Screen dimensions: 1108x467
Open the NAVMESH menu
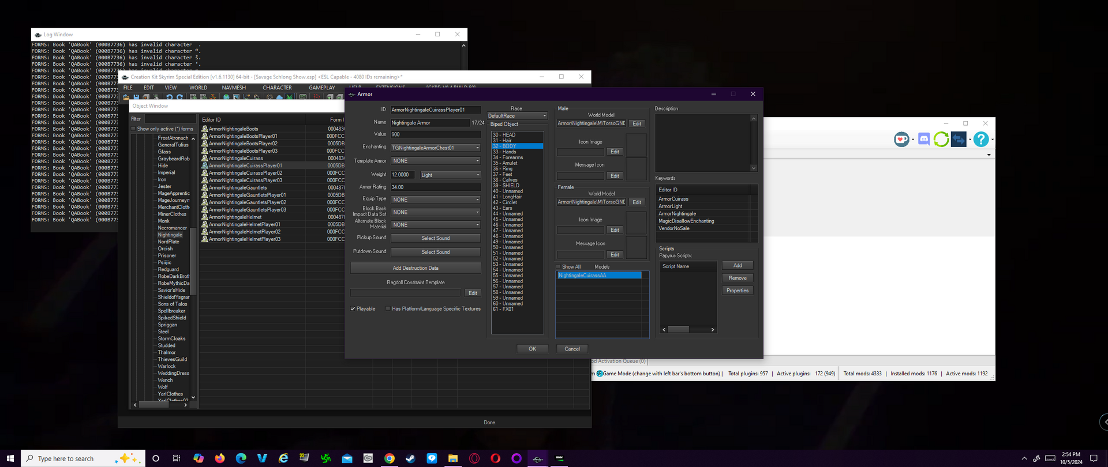click(234, 88)
